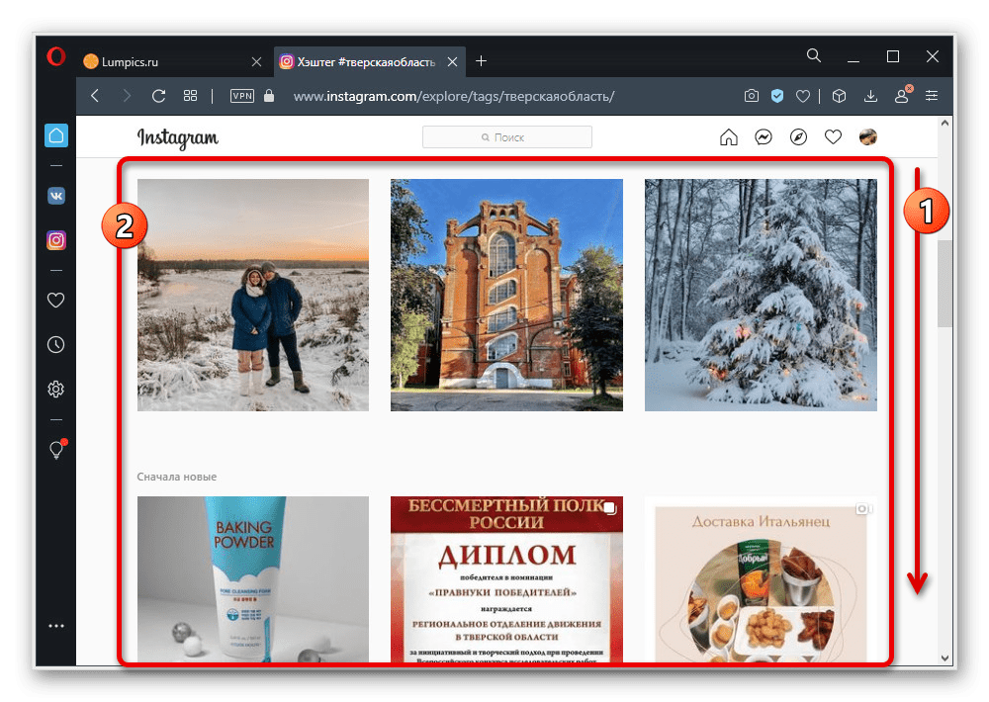Go back to previous page
Screen dimensions: 989x702
[x=95, y=96]
